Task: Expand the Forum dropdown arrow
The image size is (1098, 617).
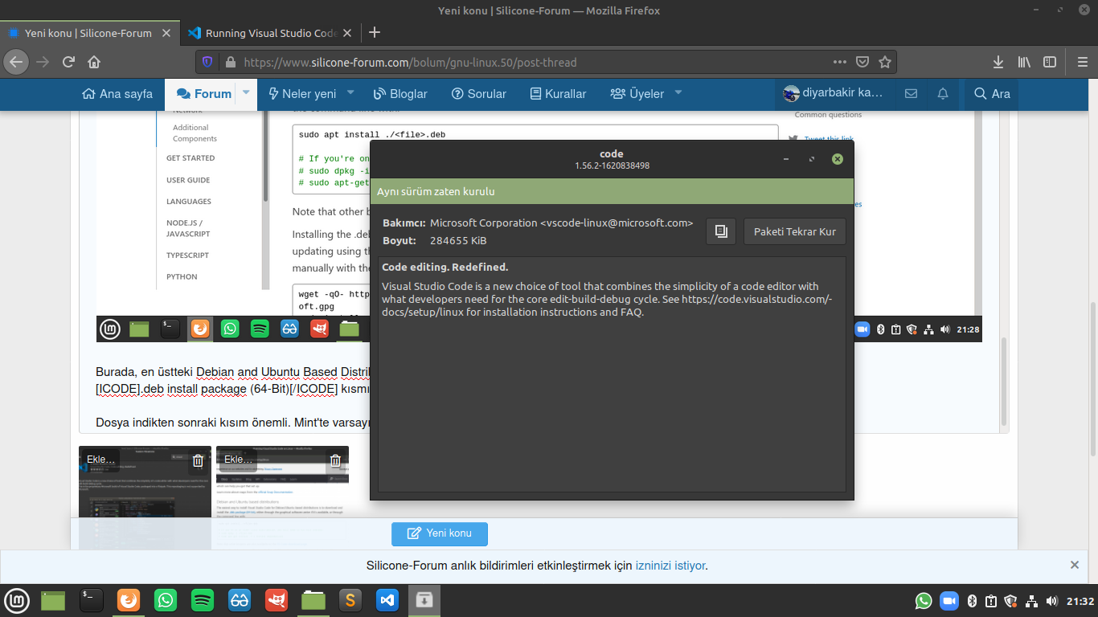Action: 246,93
